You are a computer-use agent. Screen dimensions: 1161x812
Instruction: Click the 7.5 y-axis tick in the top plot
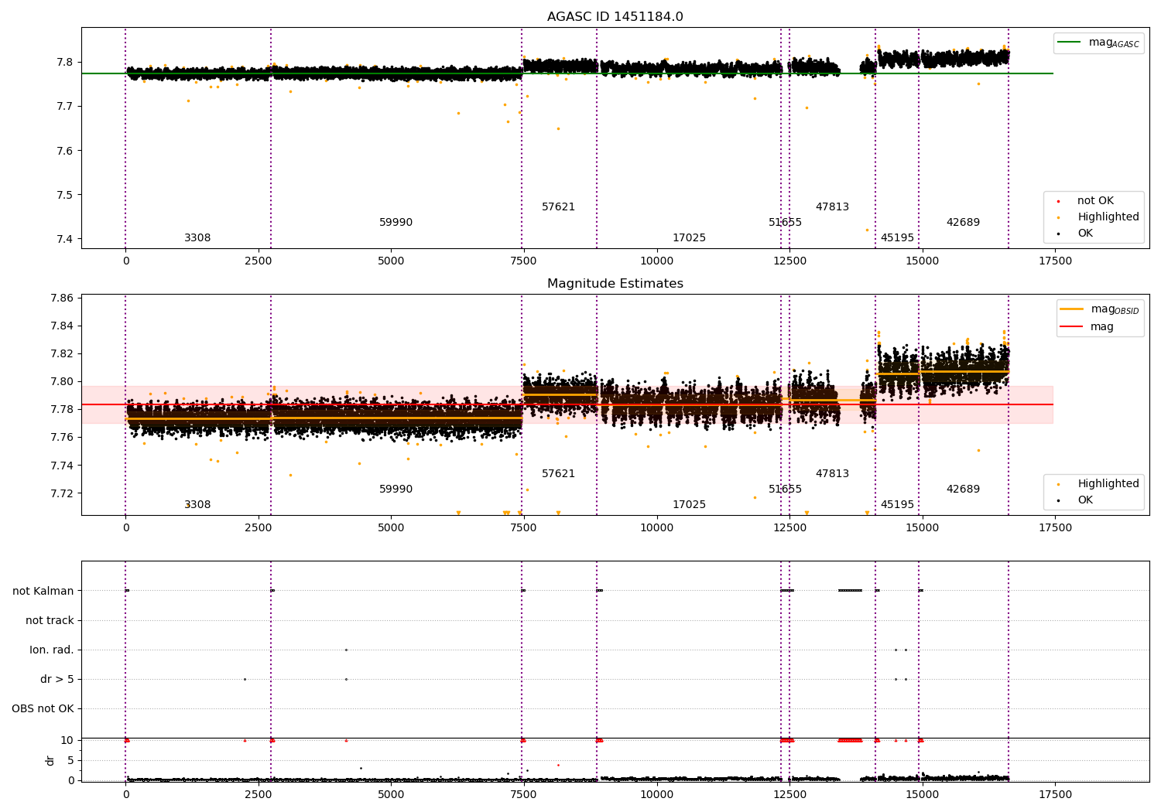point(65,195)
